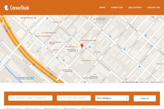The image size is (164, 109).
Task: Click the Golden State Fwy label near N Front St
Action: [x=24, y=55]
